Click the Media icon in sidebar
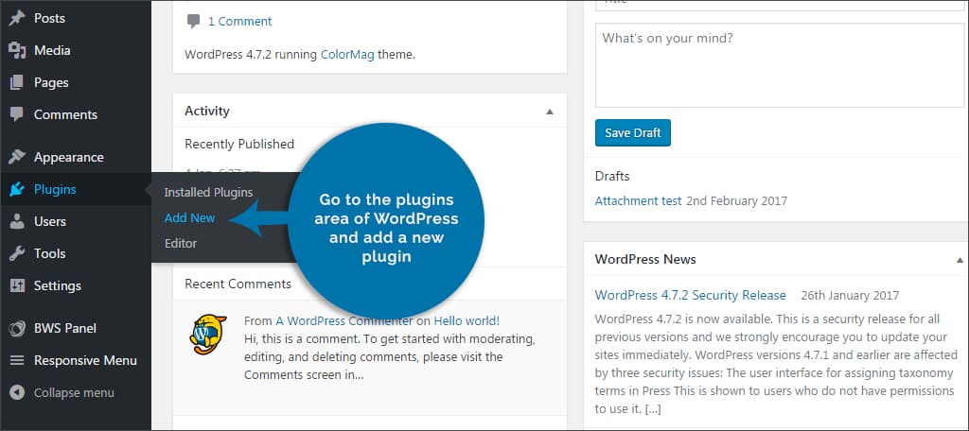Image resolution: width=969 pixels, height=431 pixels. 17,50
